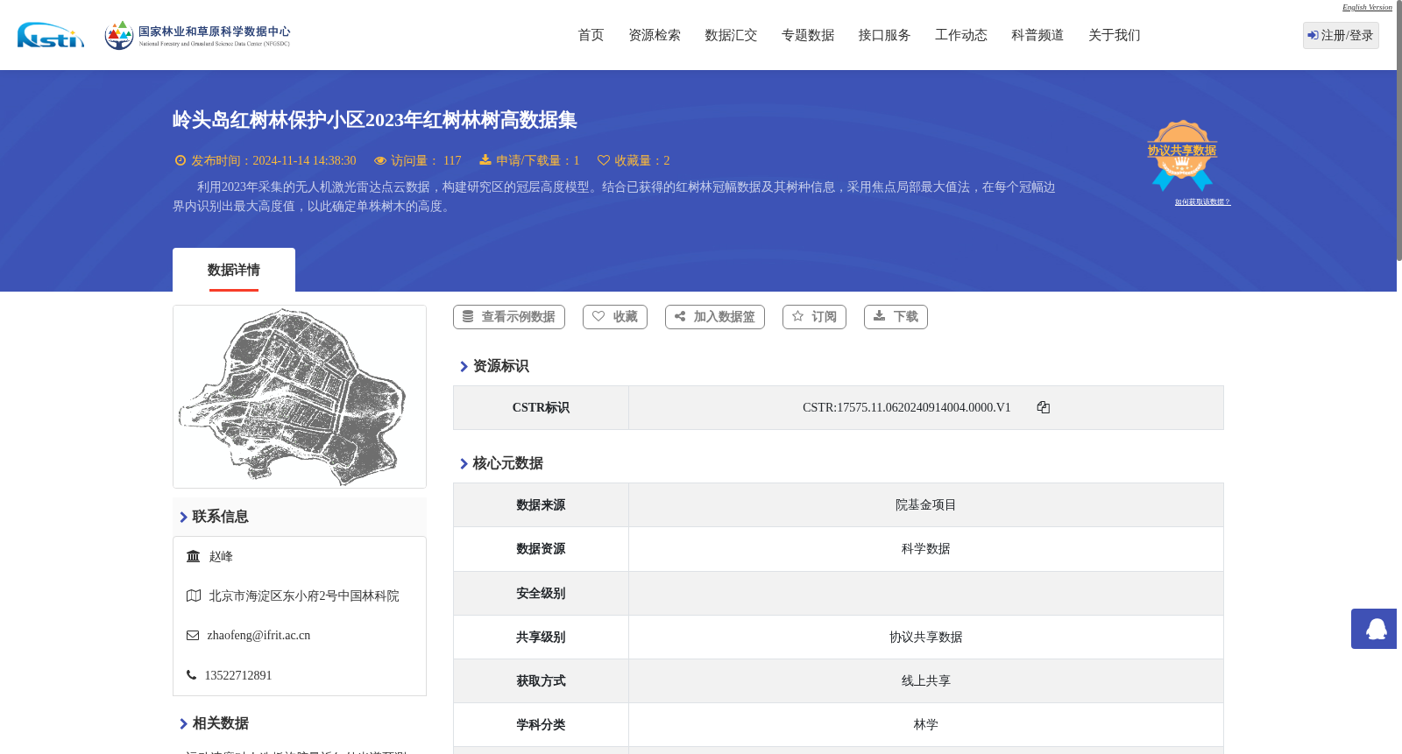Copy the CSTR identifier with copy icon
The width and height of the screenshot is (1402, 754).
[x=1043, y=407]
